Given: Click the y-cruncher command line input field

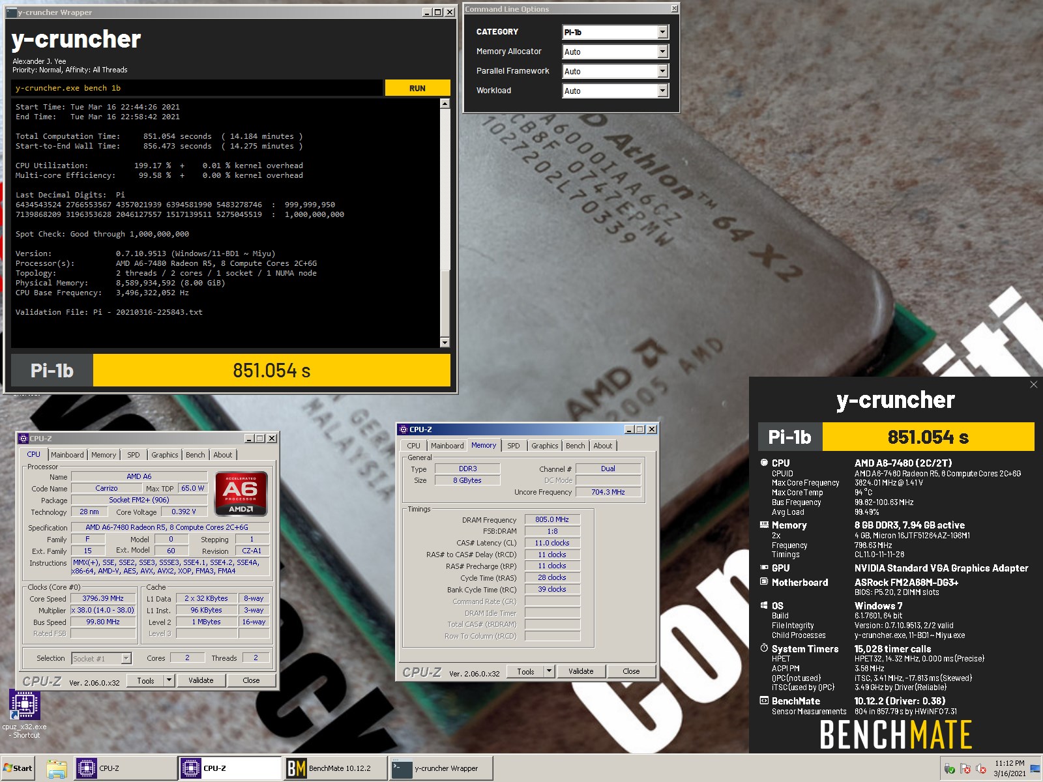Looking at the screenshot, I should (x=197, y=88).
